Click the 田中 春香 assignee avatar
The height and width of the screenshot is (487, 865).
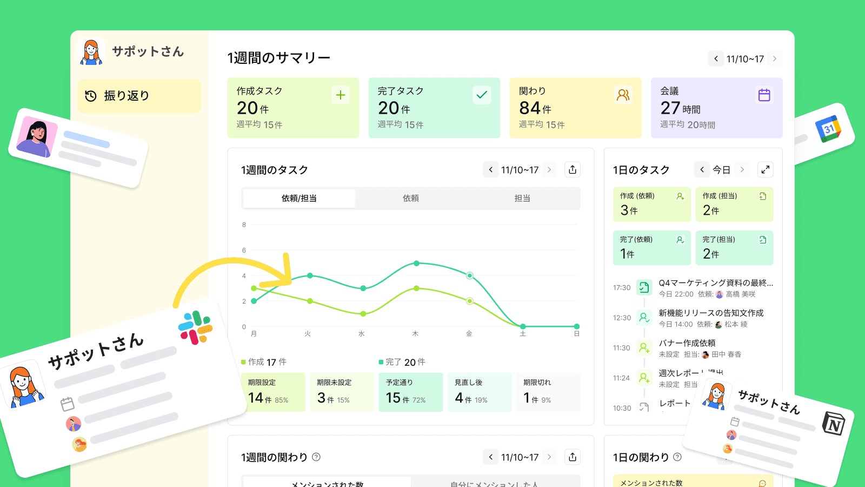point(705,355)
